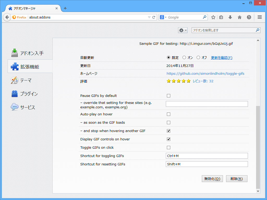Click the Ctrl+M shortcut input field
267x200 pixels.
(x=207, y=156)
